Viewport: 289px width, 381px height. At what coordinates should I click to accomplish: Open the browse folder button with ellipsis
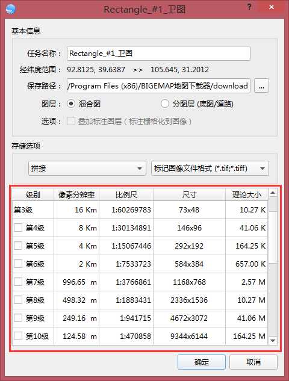[x=261, y=85]
